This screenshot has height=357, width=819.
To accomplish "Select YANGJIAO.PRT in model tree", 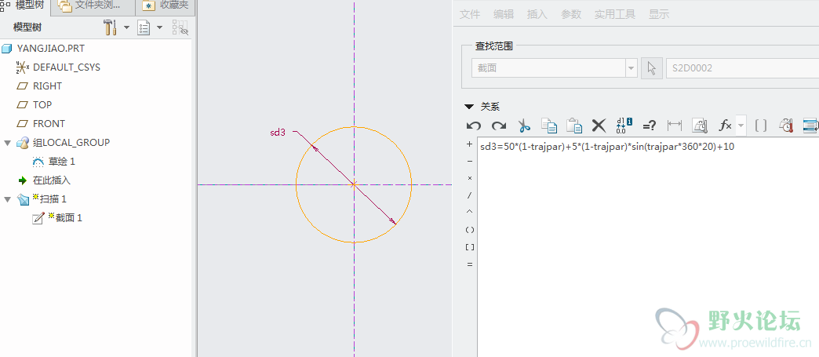I will pyautogui.click(x=51, y=49).
